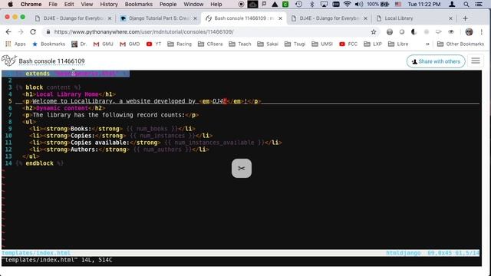Bookmark this page with the star icon
The height and width of the screenshot is (276, 491).
click(374, 32)
